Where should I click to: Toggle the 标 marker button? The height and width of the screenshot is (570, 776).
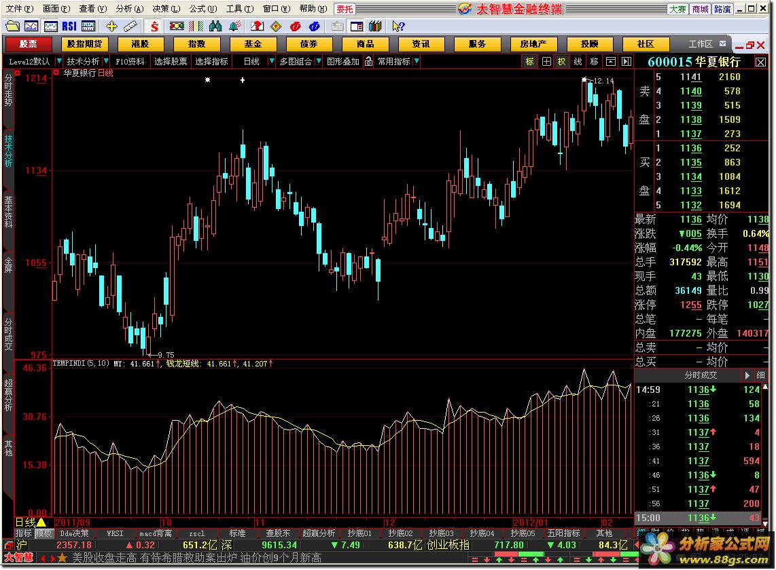[x=529, y=61]
